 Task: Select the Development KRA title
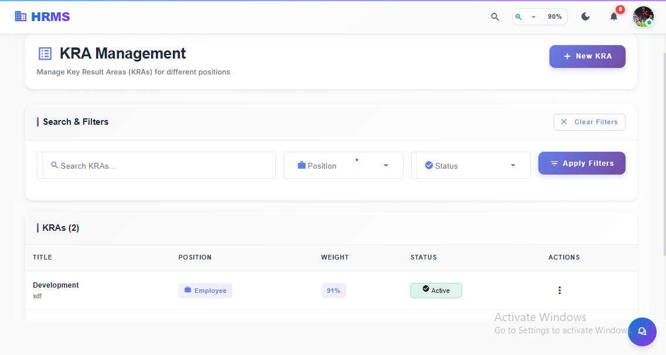56,285
